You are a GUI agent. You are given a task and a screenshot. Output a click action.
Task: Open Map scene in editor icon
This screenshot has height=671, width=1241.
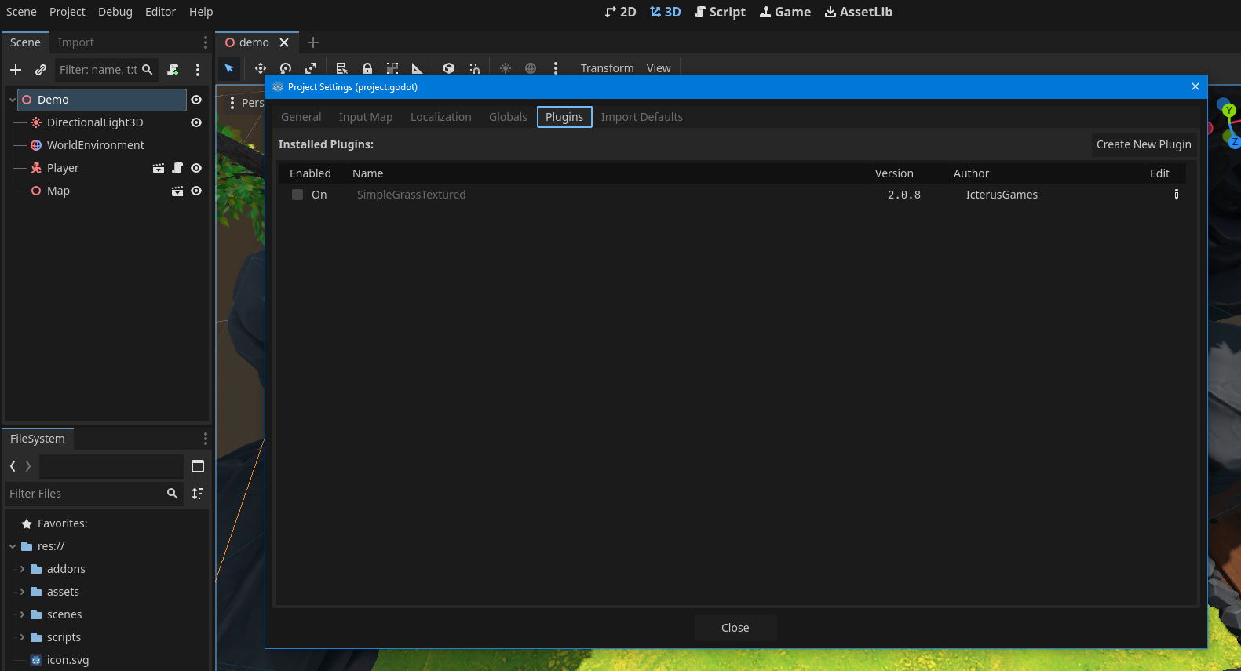point(177,191)
